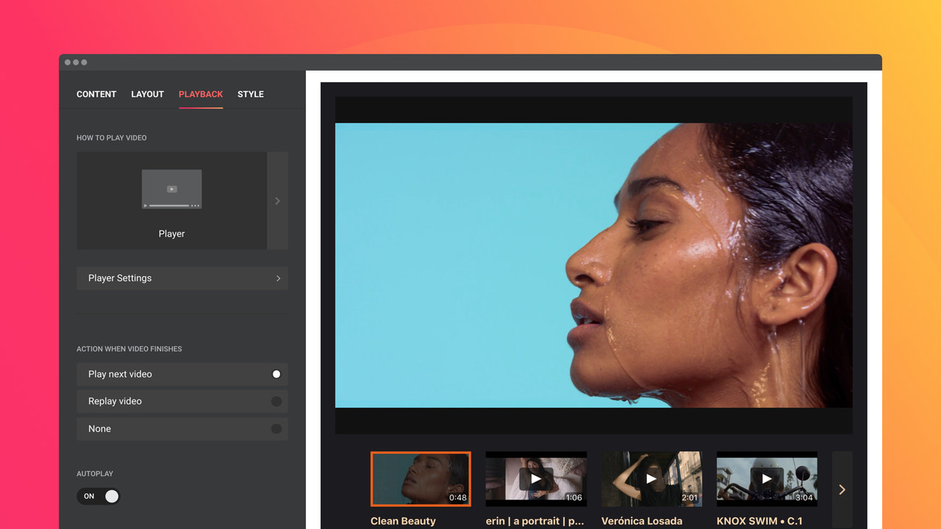
Task: Open the Layout tab
Action: pyautogui.click(x=147, y=94)
